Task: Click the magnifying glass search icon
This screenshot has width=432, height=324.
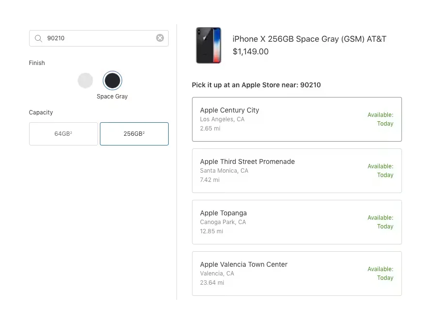Action: (38, 38)
